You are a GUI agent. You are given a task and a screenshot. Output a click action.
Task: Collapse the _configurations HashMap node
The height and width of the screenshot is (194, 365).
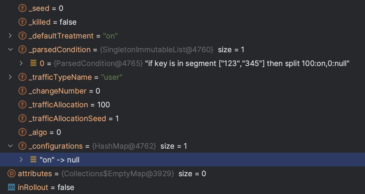coord(10,146)
